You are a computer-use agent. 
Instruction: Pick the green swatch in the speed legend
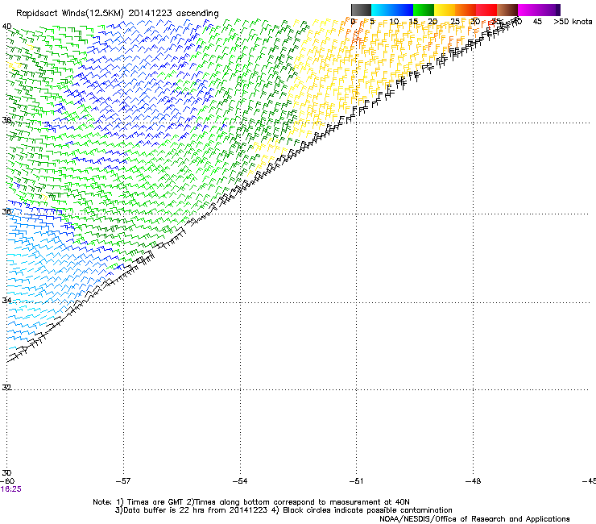pos(424,10)
